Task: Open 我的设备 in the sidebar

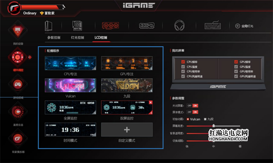Action: coord(18,31)
